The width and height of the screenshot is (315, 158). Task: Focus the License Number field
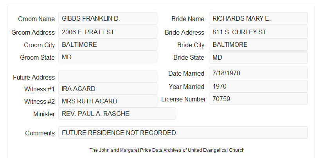pyautogui.click(x=258, y=99)
